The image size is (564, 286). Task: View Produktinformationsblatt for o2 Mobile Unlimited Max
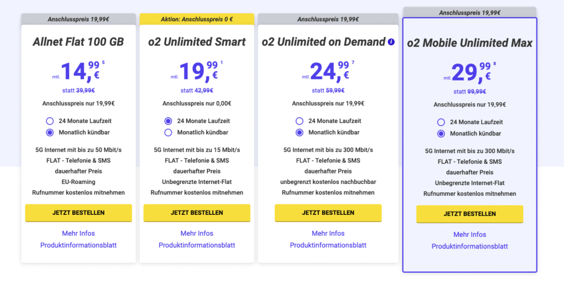(470, 246)
